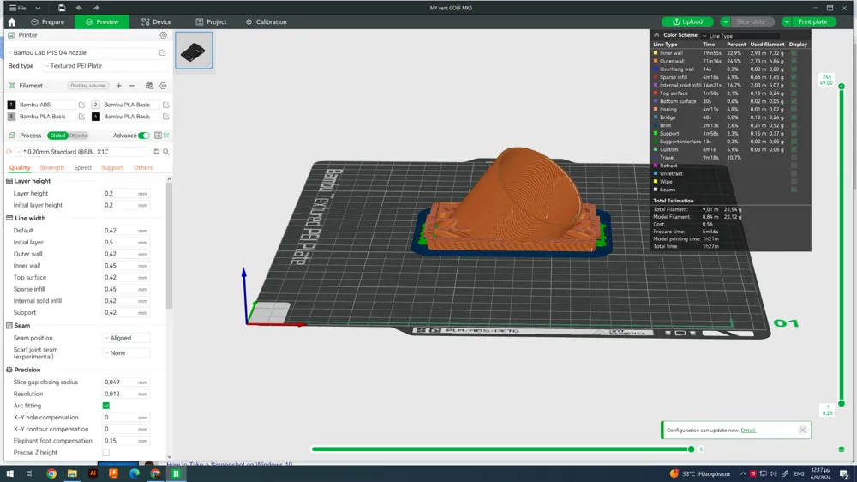Open File Explorer from the taskbar
The image size is (857, 482).
[72, 473]
